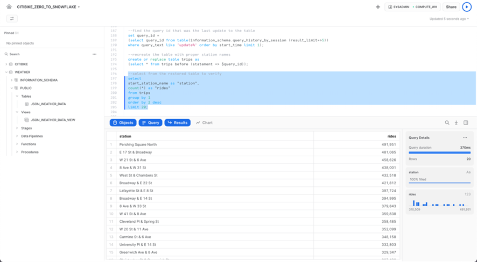This screenshot has width=477, height=262.
Task: Switch to the Chart tab
Action: 204,123
